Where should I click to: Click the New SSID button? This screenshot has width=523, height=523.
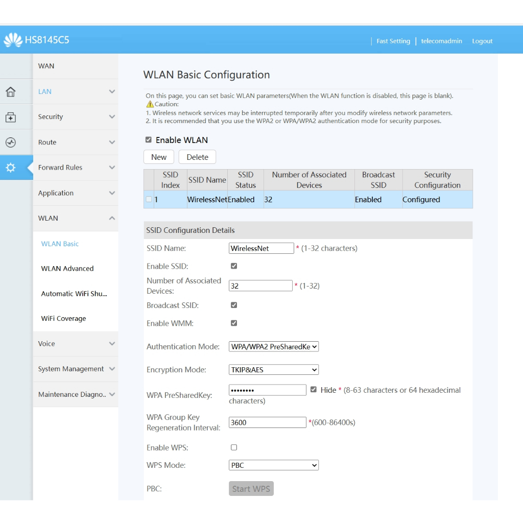tap(159, 157)
